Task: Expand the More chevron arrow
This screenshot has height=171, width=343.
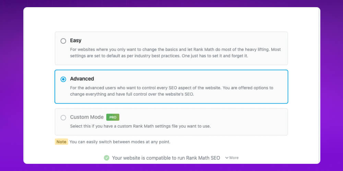Action: point(227,158)
